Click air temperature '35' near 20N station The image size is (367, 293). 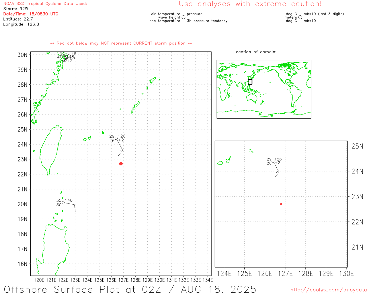pyautogui.click(x=59, y=200)
